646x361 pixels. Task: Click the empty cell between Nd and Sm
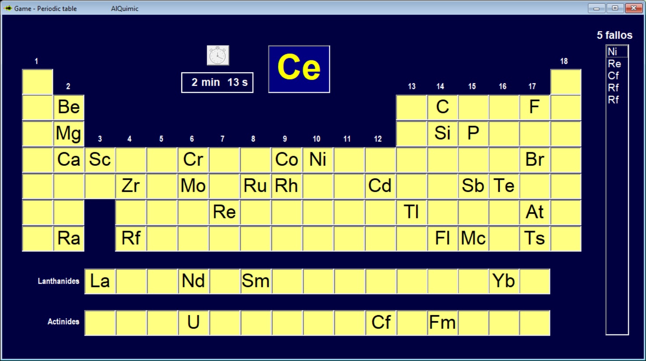[225, 281]
